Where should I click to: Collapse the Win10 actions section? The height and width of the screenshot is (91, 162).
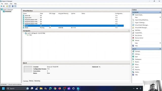coord(160,49)
